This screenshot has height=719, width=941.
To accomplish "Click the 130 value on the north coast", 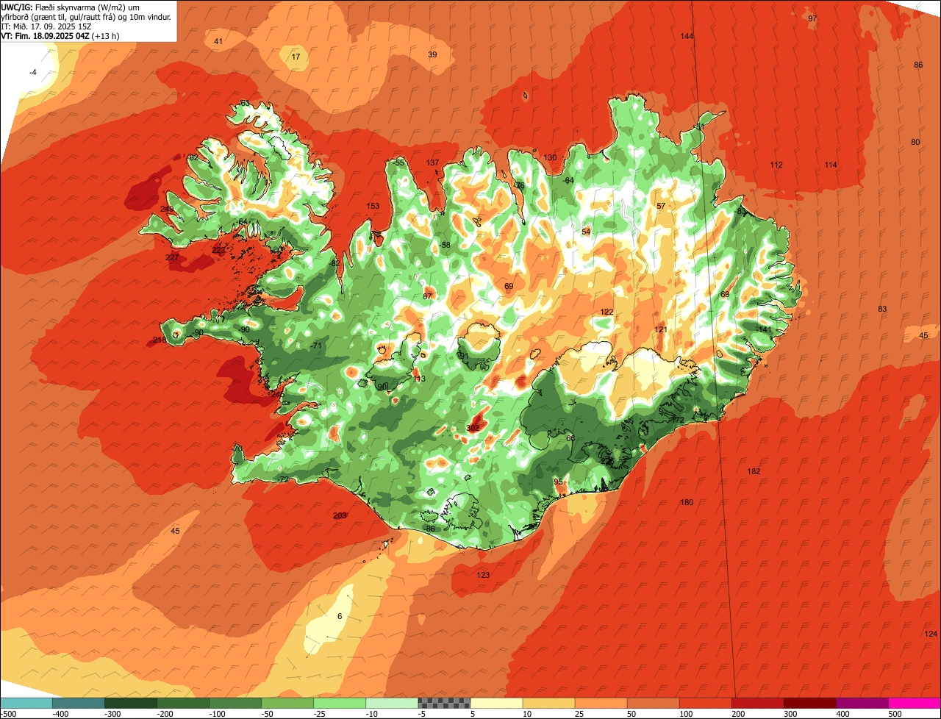I will coord(550,157).
